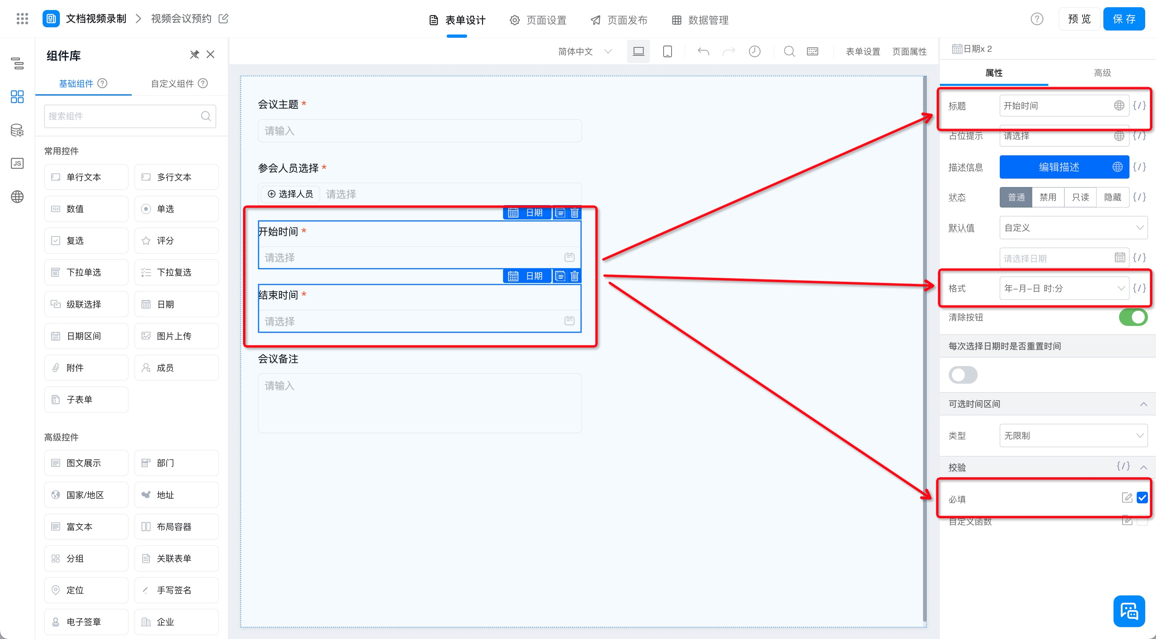Select the 手写签名 component
Screen dimensions: 1156x639
176,590
